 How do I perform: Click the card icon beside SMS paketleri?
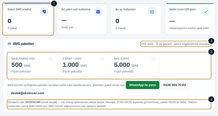tap(9, 44)
